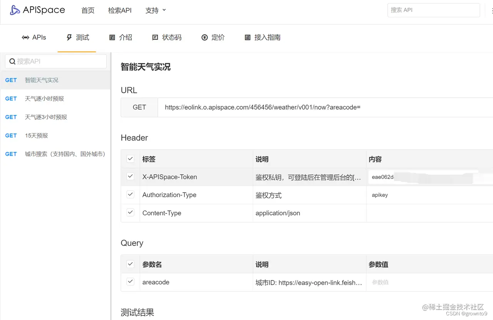The width and height of the screenshot is (493, 320).
Task: Click the APISpace logo
Action: point(37,10)
